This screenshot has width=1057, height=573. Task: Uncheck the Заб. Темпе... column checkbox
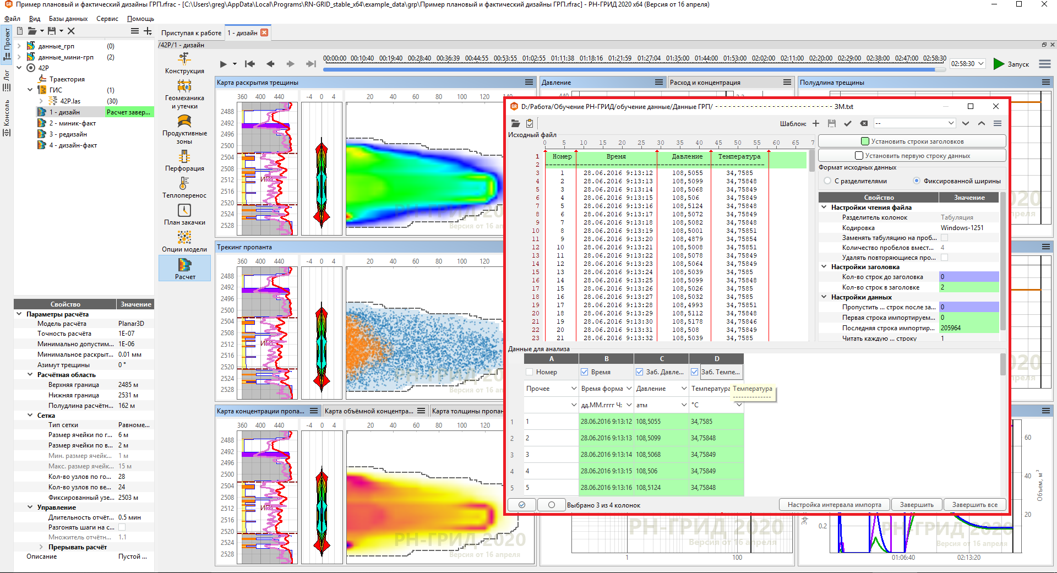[695, 372]
